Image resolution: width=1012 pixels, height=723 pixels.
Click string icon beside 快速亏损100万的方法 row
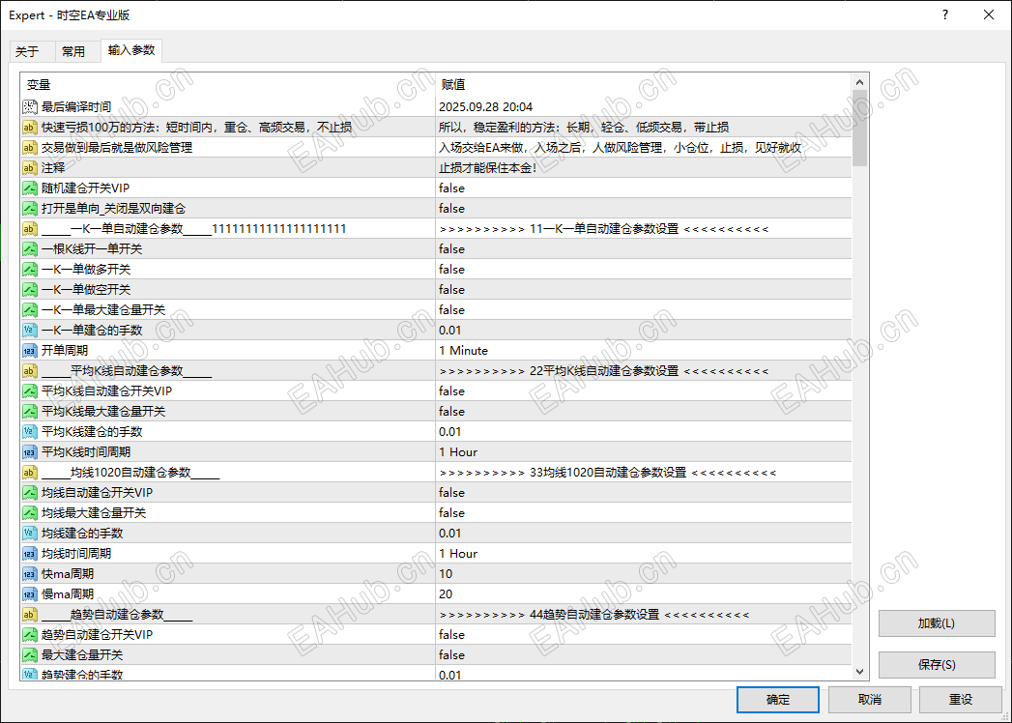[x=30, y=128]
